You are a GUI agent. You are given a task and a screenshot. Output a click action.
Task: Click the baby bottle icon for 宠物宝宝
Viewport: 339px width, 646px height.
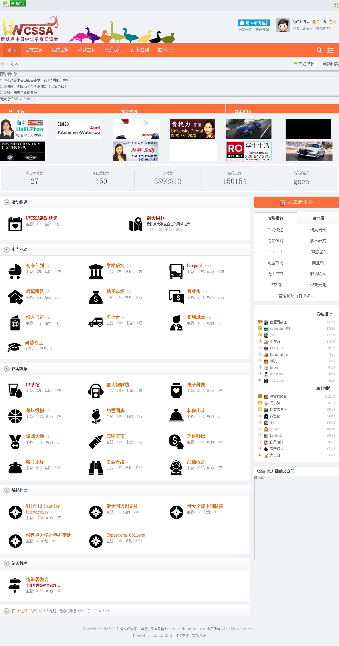96,442
